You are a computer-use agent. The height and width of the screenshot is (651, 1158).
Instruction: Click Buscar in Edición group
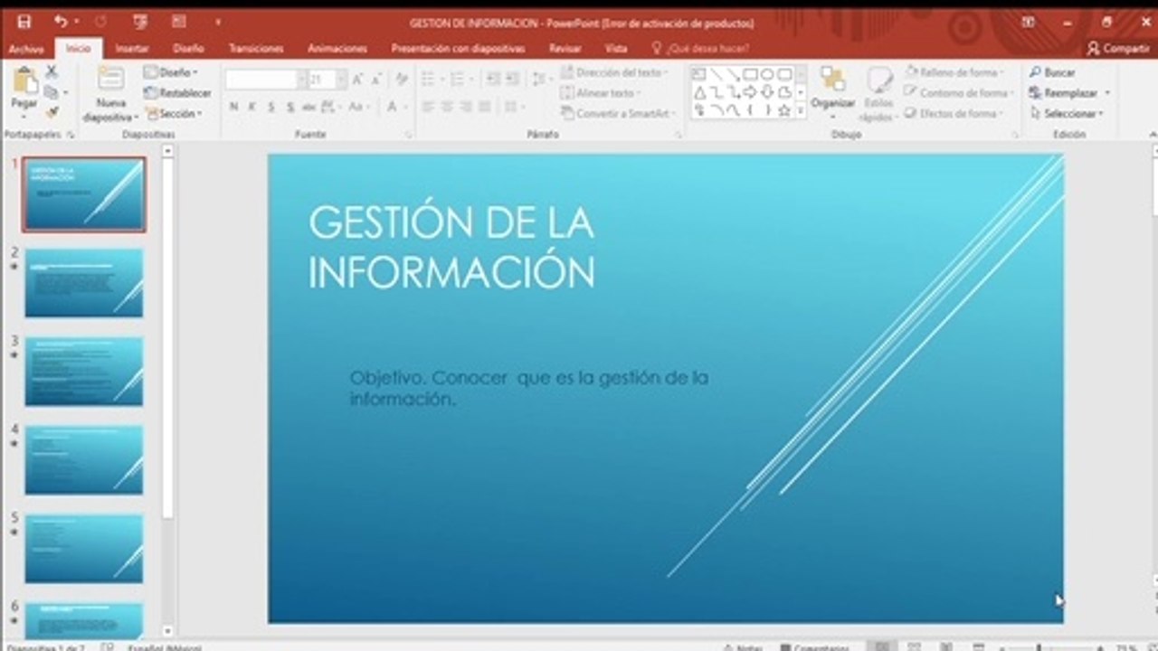[x=1053, y=72]
